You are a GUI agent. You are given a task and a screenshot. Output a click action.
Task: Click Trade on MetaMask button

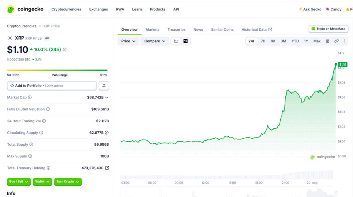pyautogui.click(x=329, y=29)
